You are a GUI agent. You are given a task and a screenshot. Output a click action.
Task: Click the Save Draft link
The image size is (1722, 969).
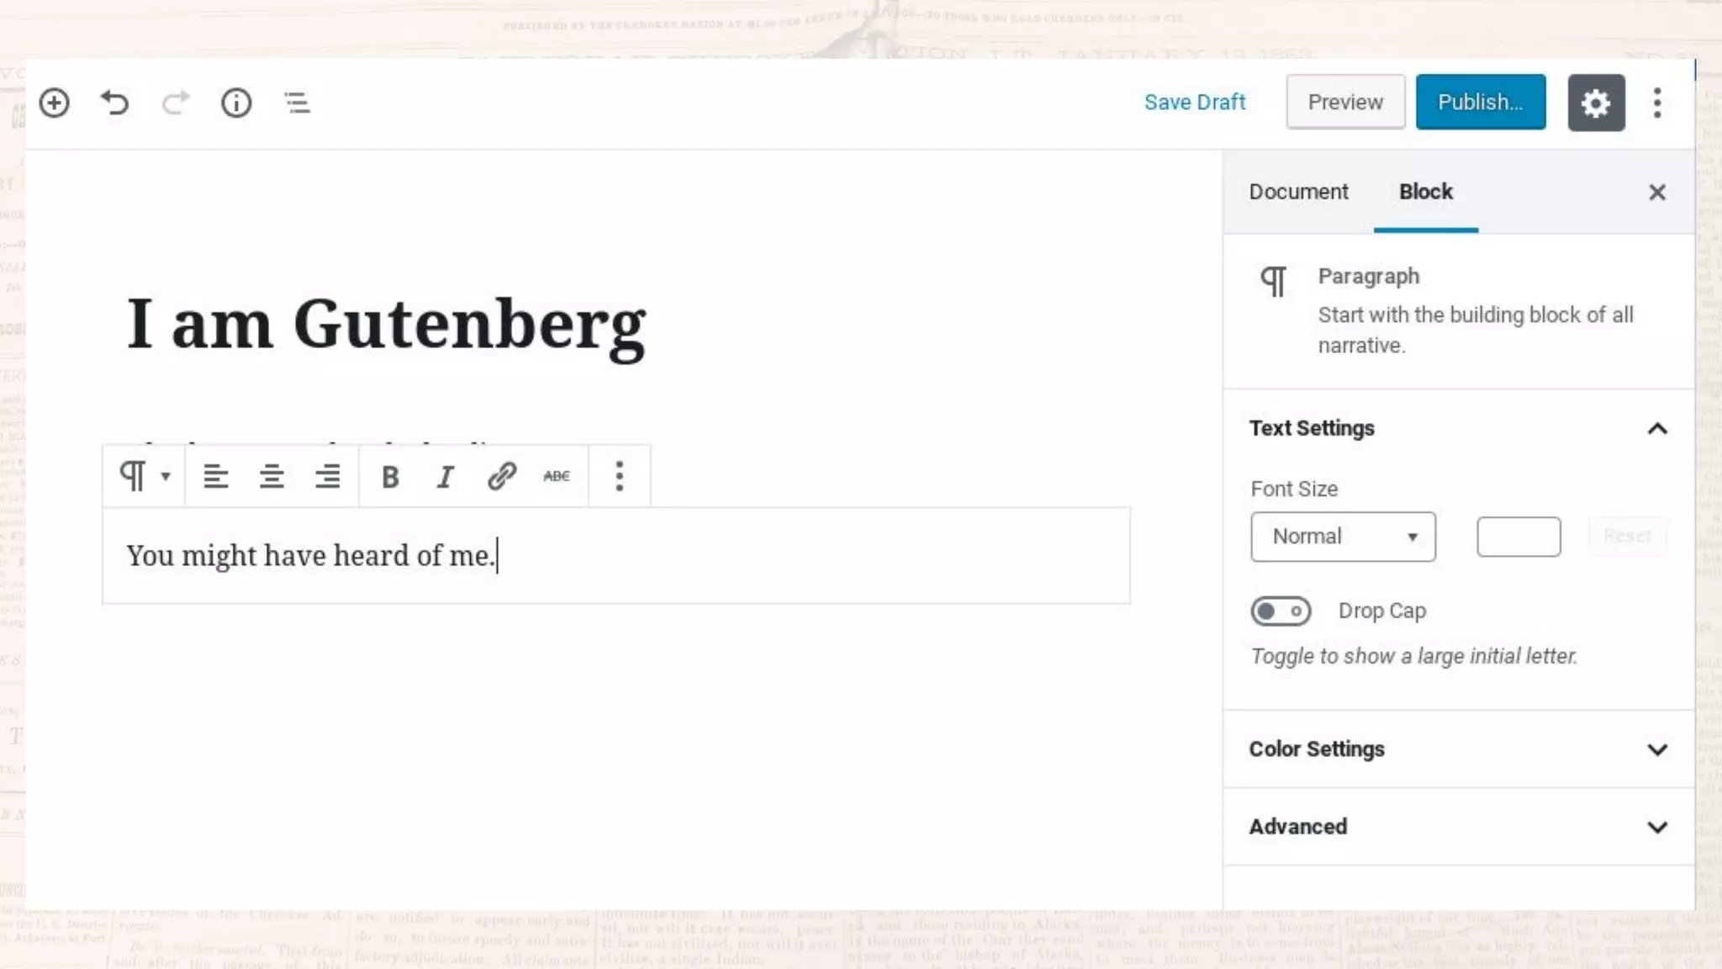[1194, 103]
